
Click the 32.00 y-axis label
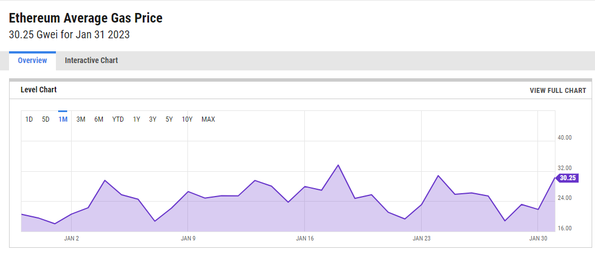565,168
